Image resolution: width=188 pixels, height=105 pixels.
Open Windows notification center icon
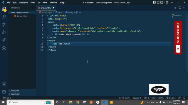point(183,102)
